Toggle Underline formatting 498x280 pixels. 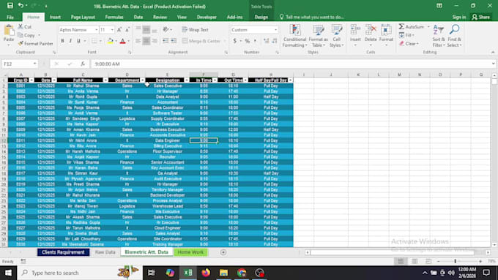coord(78,41)
